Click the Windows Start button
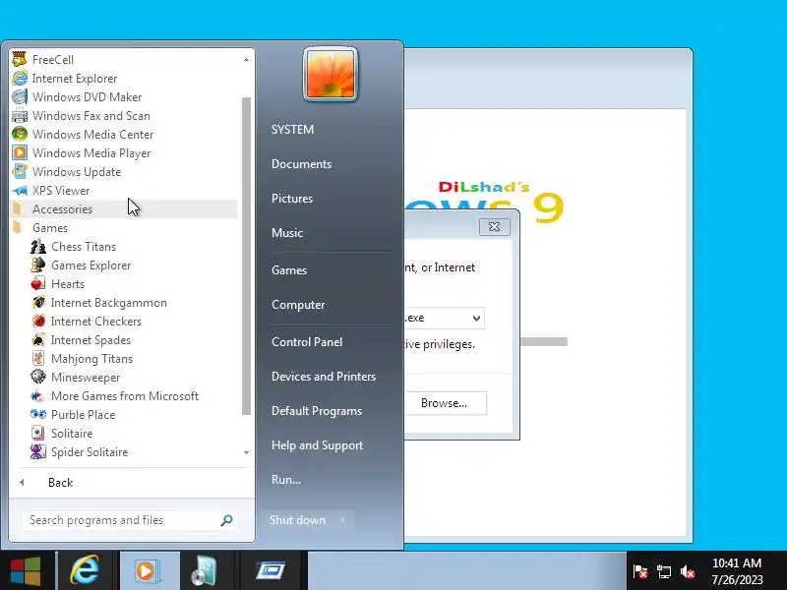Viewport: 787px width, 590px height. pyautogui.click(x=26, y=570)
